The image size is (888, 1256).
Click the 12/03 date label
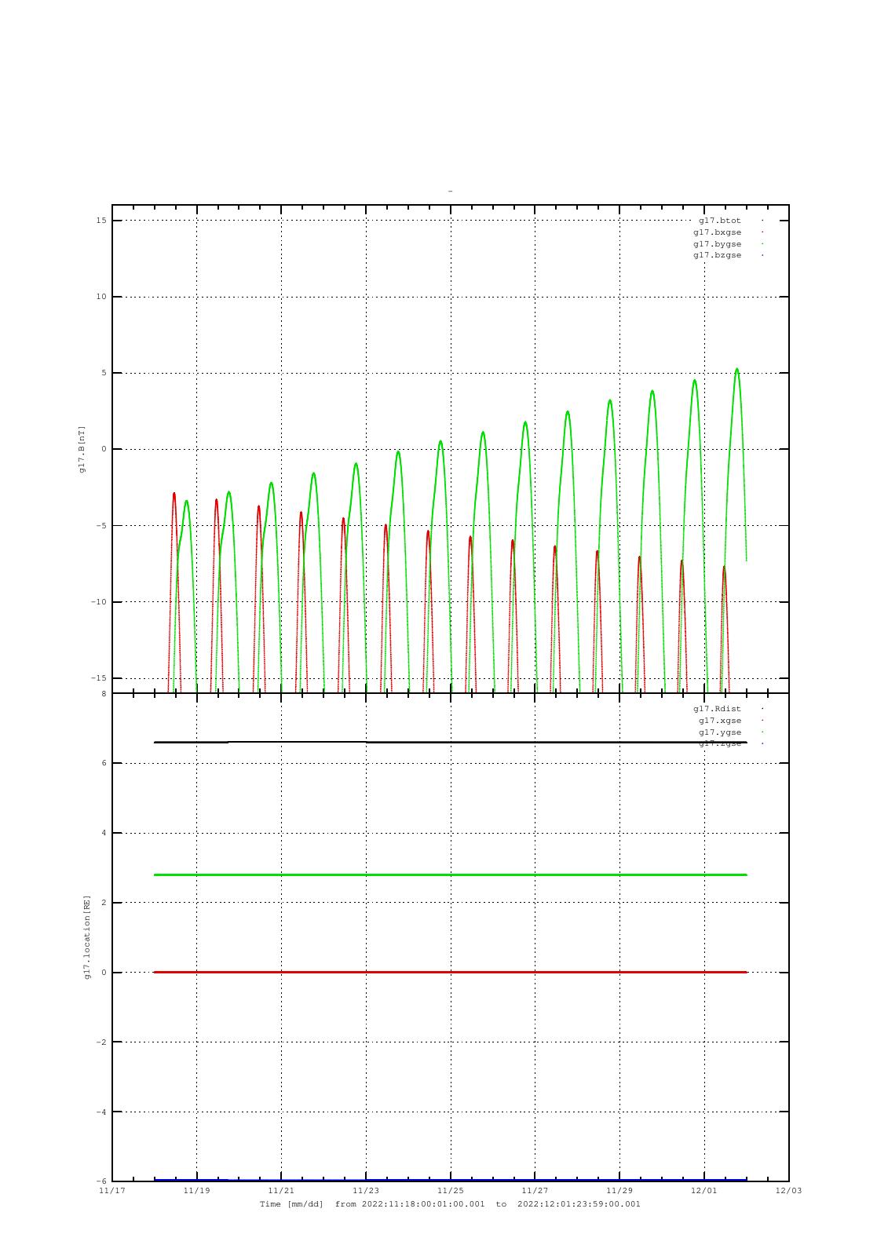(789, 1191)
